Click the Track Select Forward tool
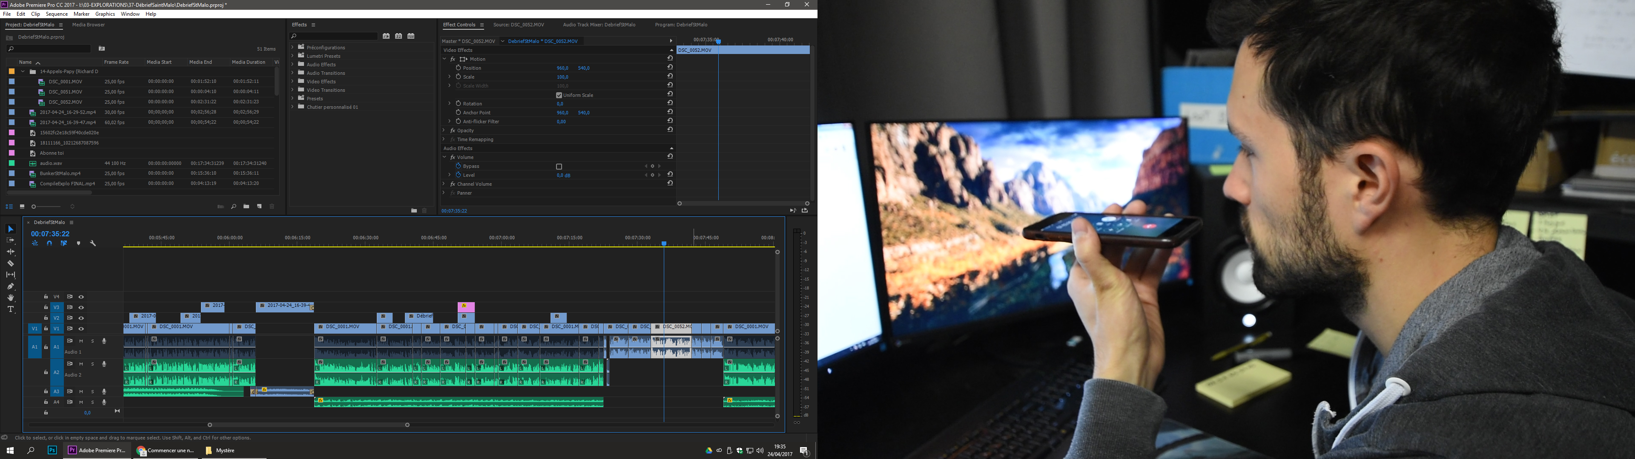 tap(10, 240)
